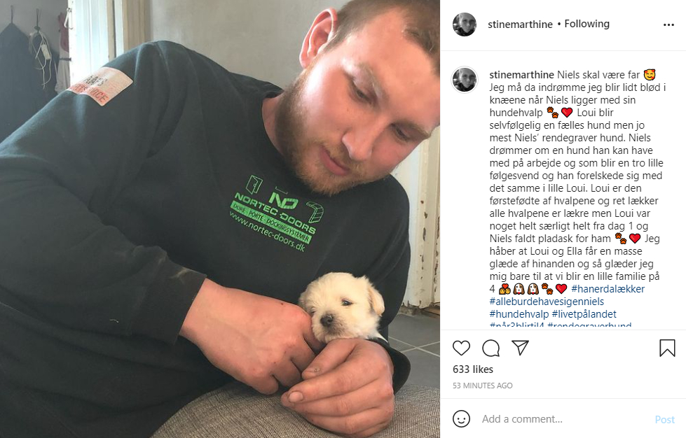Viewport: 686px width, 438px height.
Task: Click the 53 minutes ago timestamp
Action: (483, 386)
